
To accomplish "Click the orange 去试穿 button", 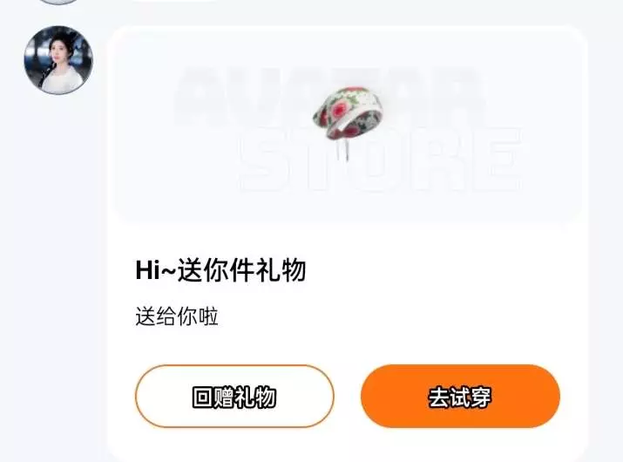I will coord(460,396).
